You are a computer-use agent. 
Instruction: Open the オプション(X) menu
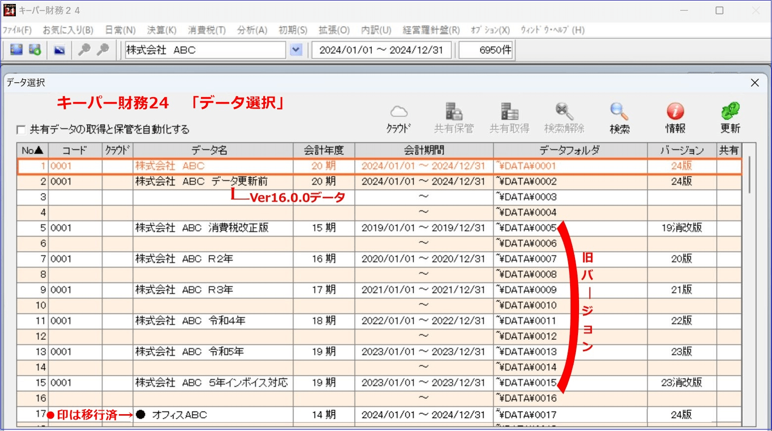(490, 30)
